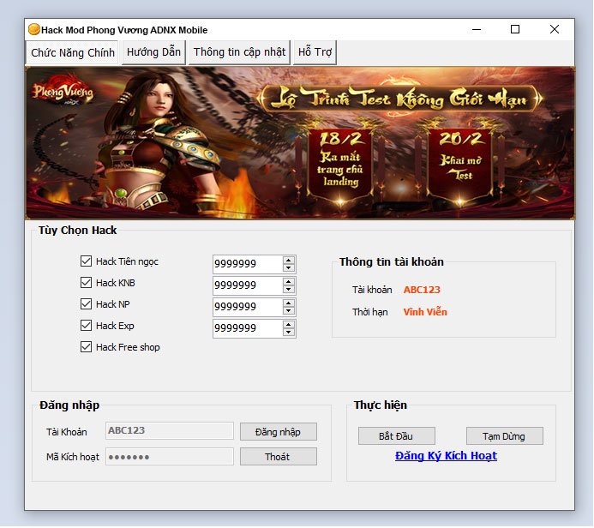The width and height of the screenshot is (594, 528).
Task: Click the Phong Vương game banner image
Action: (x=300, y=143)
